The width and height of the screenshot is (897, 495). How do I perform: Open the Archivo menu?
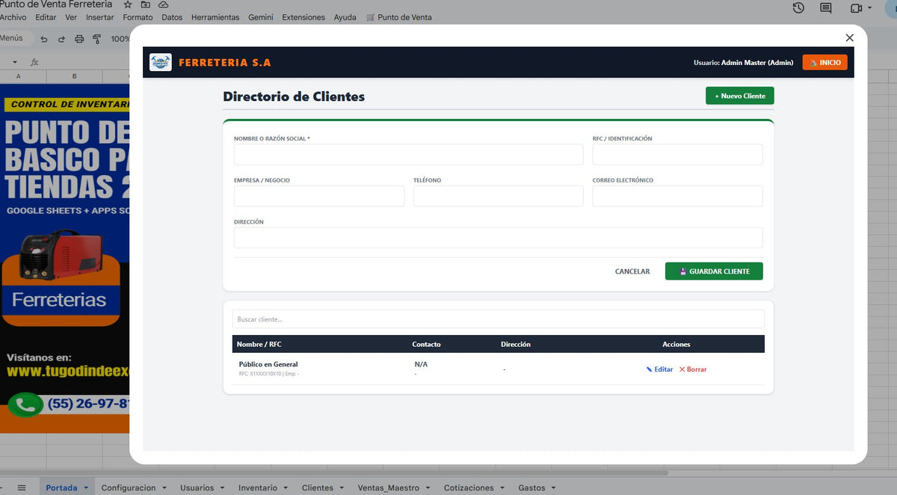tap(13, 17)
